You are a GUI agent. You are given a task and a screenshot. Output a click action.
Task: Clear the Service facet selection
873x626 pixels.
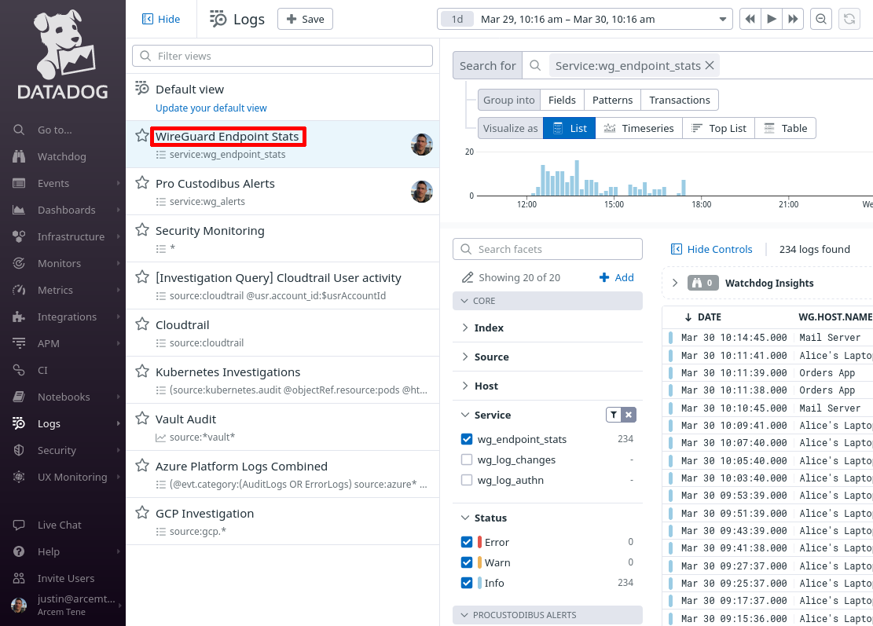(629, 415)
